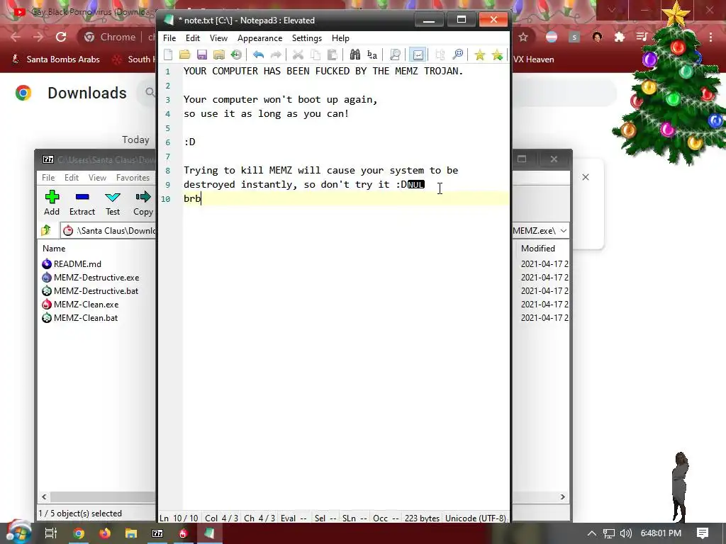Click the Zoom magnifier icon in Notepad3
Viewport: 726px width, 544px height.
tap(457, 55)
